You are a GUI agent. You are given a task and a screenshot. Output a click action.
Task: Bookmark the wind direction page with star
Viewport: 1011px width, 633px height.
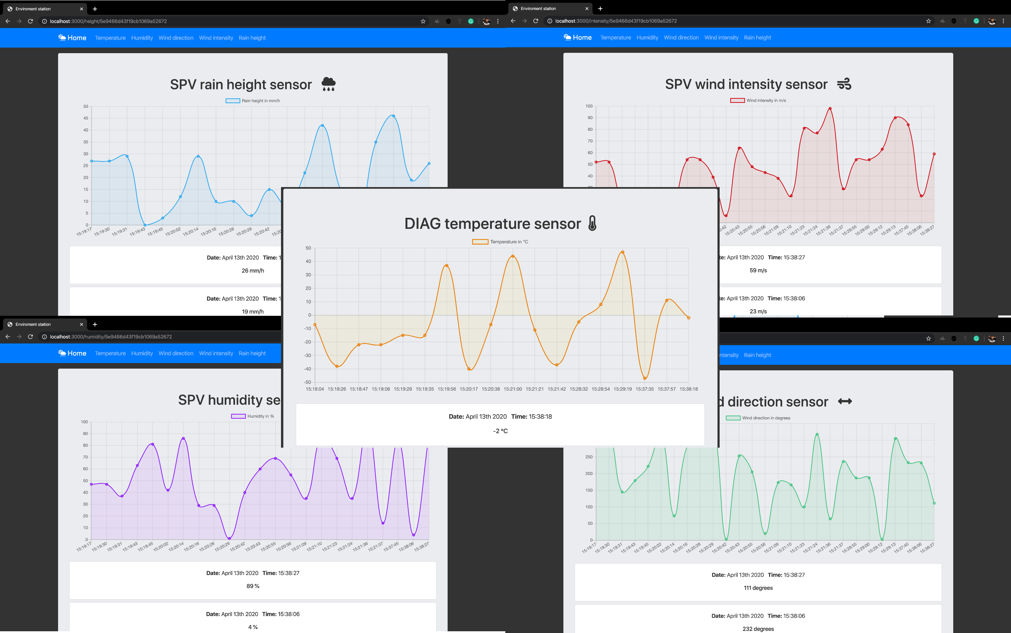pos(928,338)
